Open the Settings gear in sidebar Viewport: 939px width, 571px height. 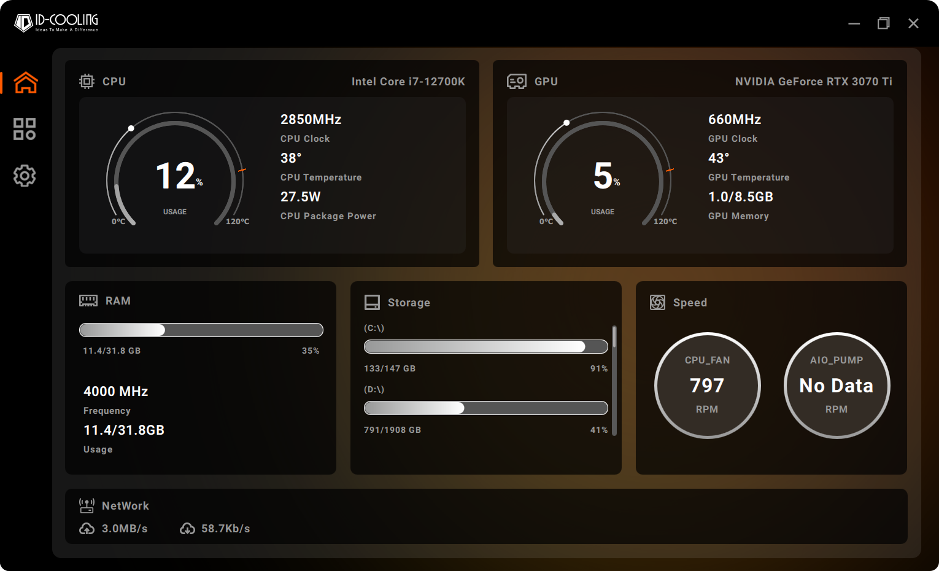point(25,176)
